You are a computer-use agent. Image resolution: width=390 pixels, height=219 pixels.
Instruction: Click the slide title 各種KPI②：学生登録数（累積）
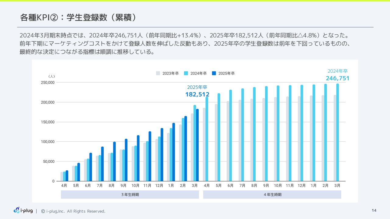(x=78, y=18)
